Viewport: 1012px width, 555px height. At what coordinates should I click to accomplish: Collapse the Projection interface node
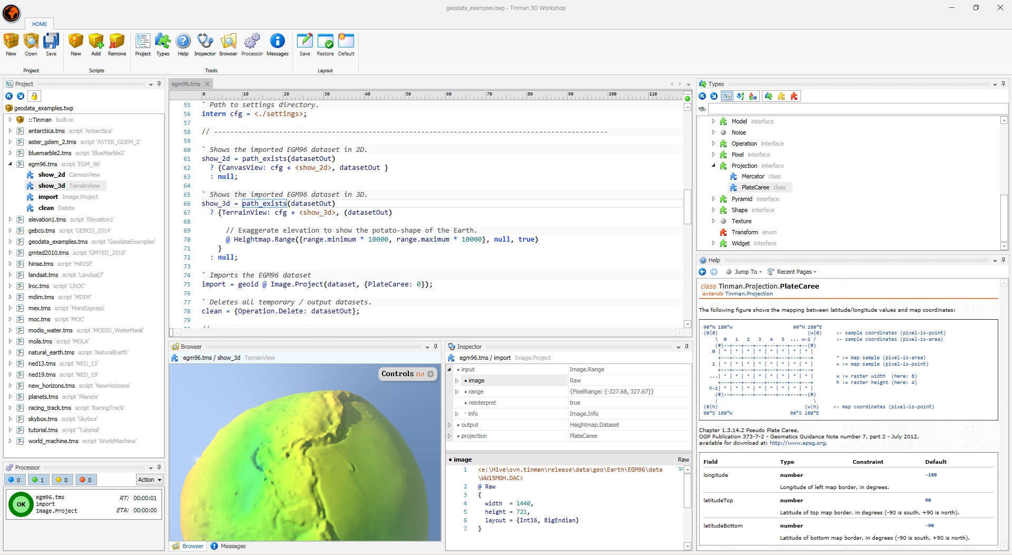coord(713,166)
